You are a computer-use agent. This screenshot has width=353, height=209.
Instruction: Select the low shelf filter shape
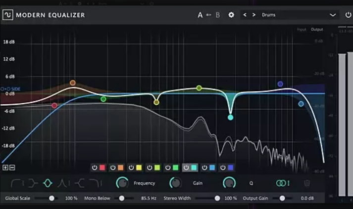pyautogui.click(x=33, y=183)
